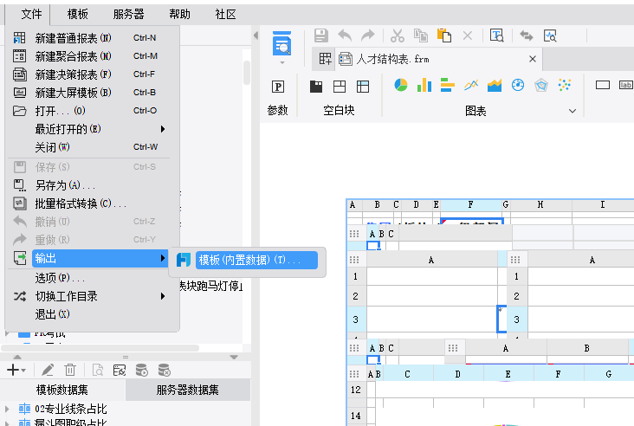Pick the gauge chart icon
The height and width of the screenshot is (426, 634).
518,85
